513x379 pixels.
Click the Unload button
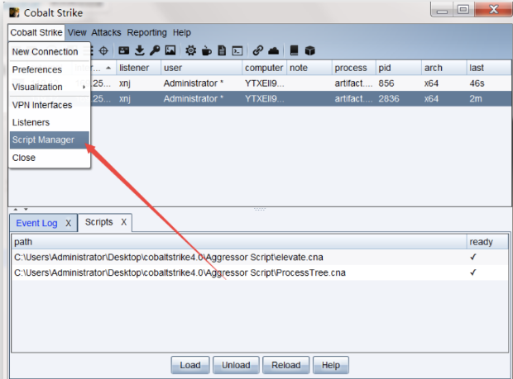pyautogui.click(x=236, y=365)
